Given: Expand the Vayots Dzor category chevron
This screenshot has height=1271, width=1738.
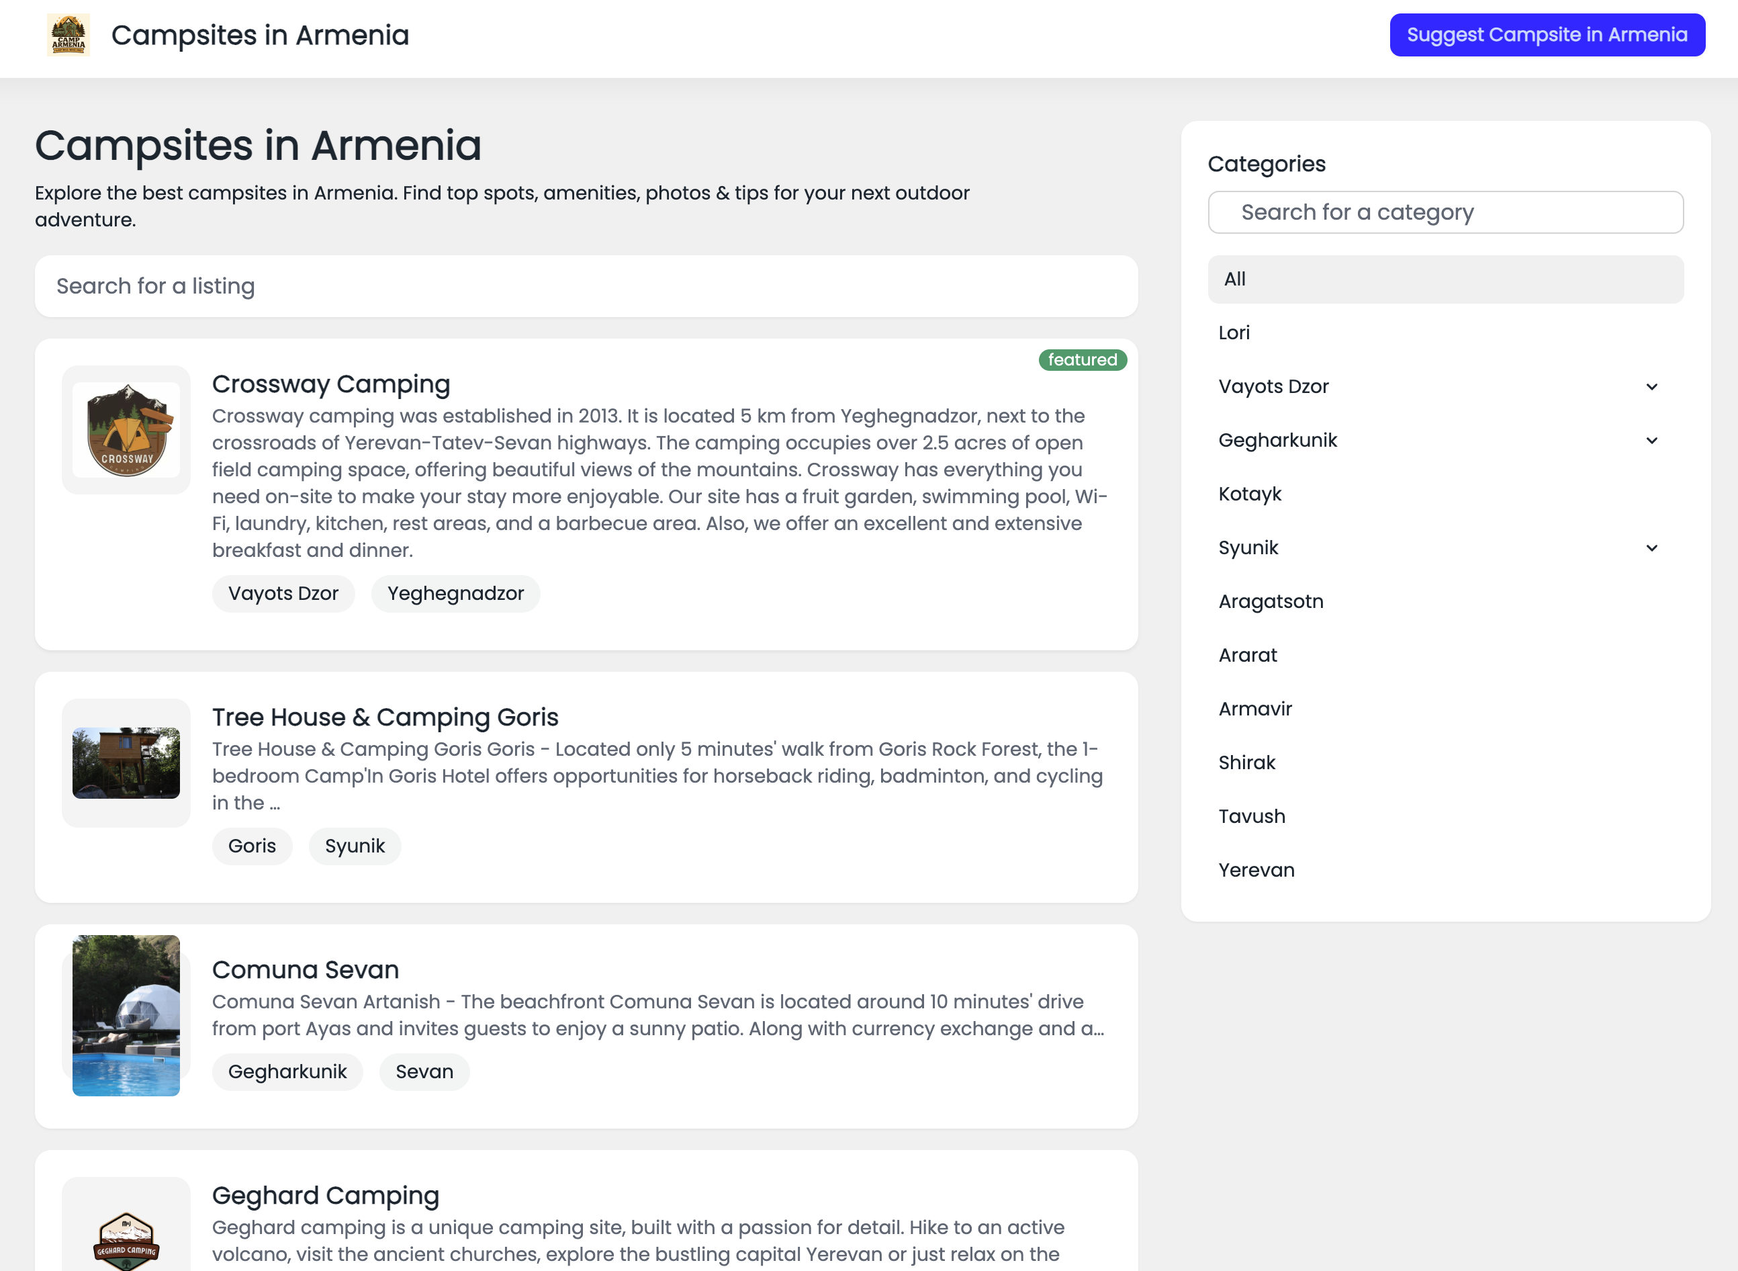Looking at the screenshot, I should (x=1651, y=386).
